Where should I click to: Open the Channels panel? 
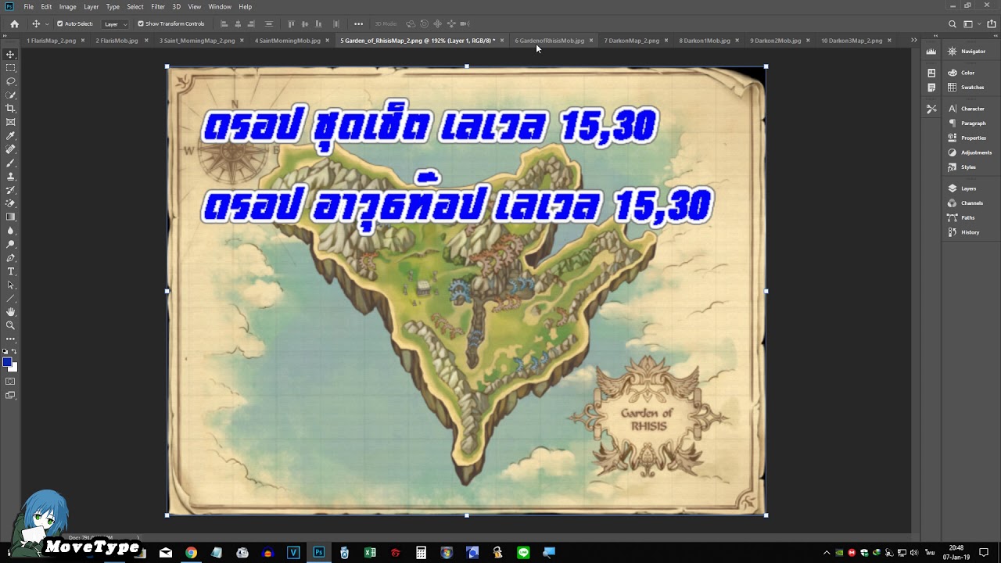tap(971, 203)
